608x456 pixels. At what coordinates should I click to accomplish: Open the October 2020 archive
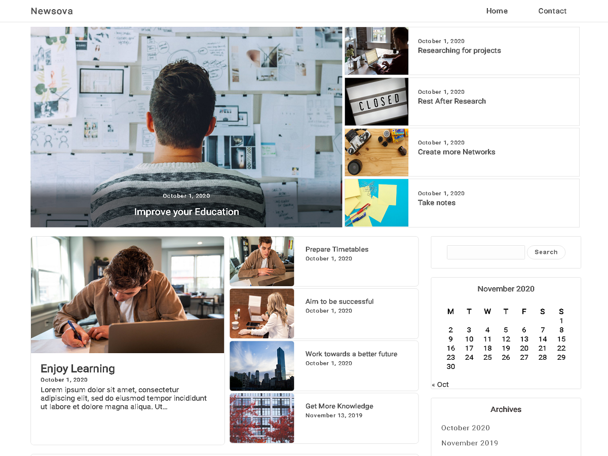[x=465, y=428]
